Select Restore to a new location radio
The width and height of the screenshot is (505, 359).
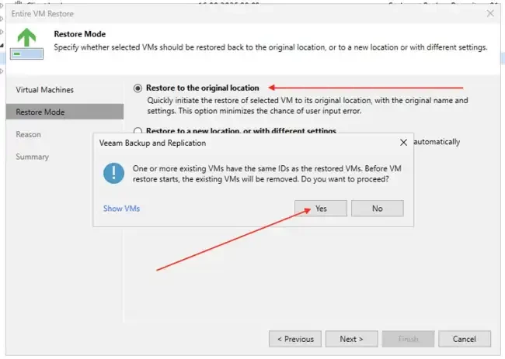tap(138, 130)
